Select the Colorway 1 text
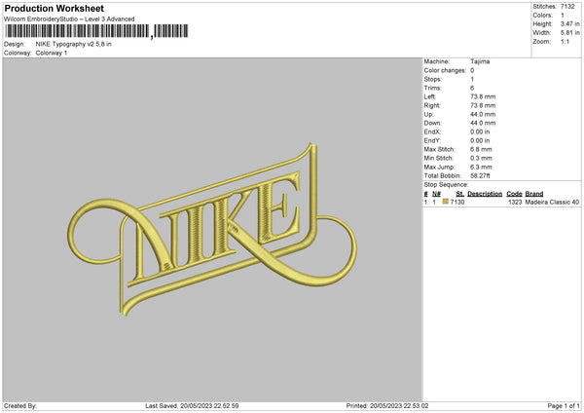Image resolution: width=584 pixels, height=413 pixels. coord(52,54)
